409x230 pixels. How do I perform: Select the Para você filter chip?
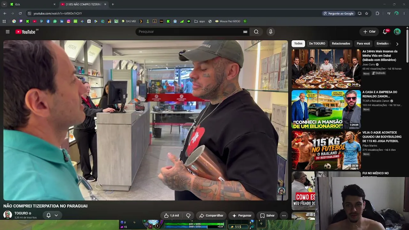tap(363, 44)
